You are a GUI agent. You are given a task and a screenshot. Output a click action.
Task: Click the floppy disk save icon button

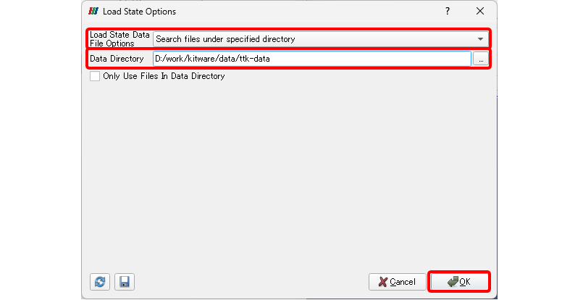click(125, 281)
